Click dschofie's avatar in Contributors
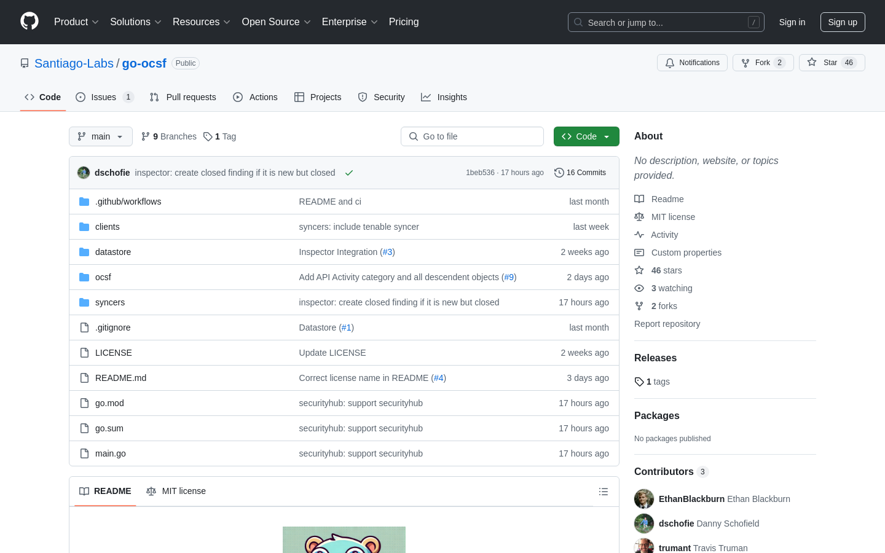The width and height of the screenshot is (885, 553). click(x=644, y=524)
